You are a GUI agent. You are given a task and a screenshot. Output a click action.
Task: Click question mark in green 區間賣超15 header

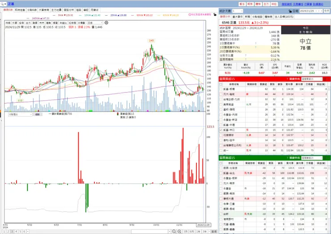pos(287,158)
